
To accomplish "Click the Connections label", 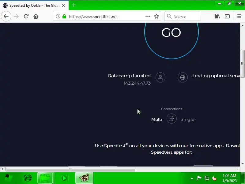I will coord(171,109).
